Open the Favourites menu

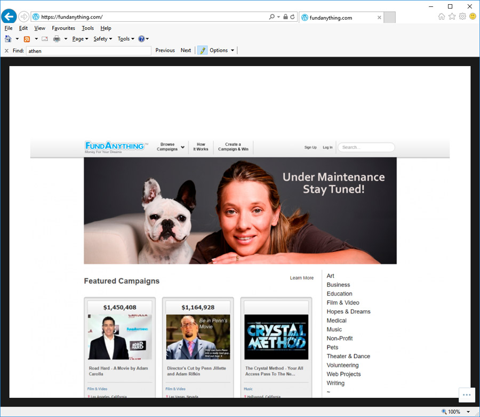click(63, 28)
